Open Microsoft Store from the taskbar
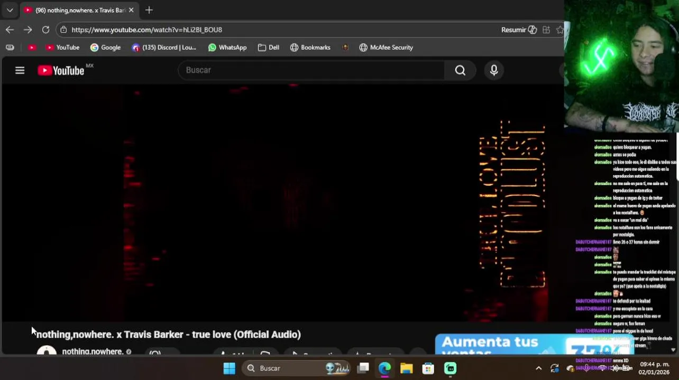Viewport: 679px width, 380px height. (x=428, y=368)
